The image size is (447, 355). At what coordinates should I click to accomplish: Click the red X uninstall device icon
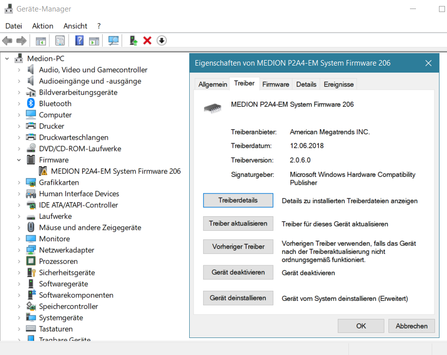[147, 41]
